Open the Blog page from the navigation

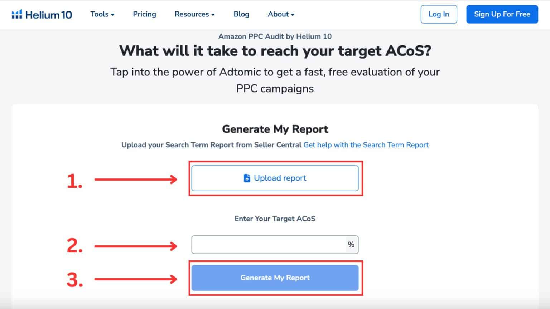[x=241, y=14]
